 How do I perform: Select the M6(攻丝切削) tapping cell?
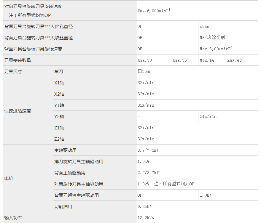pyautogui.click(x=213, y=38)
